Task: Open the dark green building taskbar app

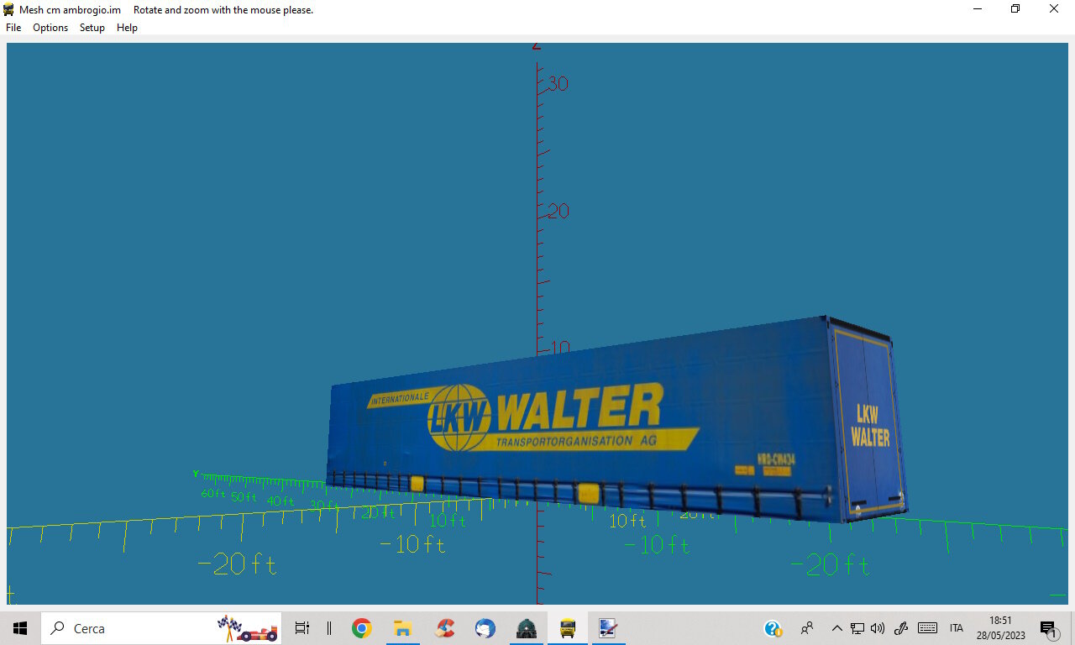Action: (x=527, y=628)
